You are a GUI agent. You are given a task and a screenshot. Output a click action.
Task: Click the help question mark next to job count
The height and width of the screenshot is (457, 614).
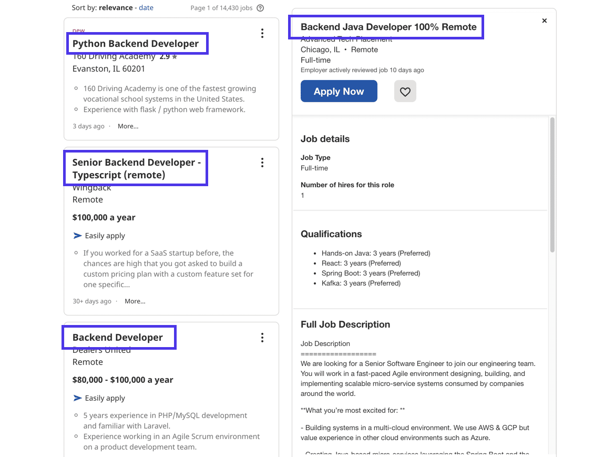click(x=260, y=8)
